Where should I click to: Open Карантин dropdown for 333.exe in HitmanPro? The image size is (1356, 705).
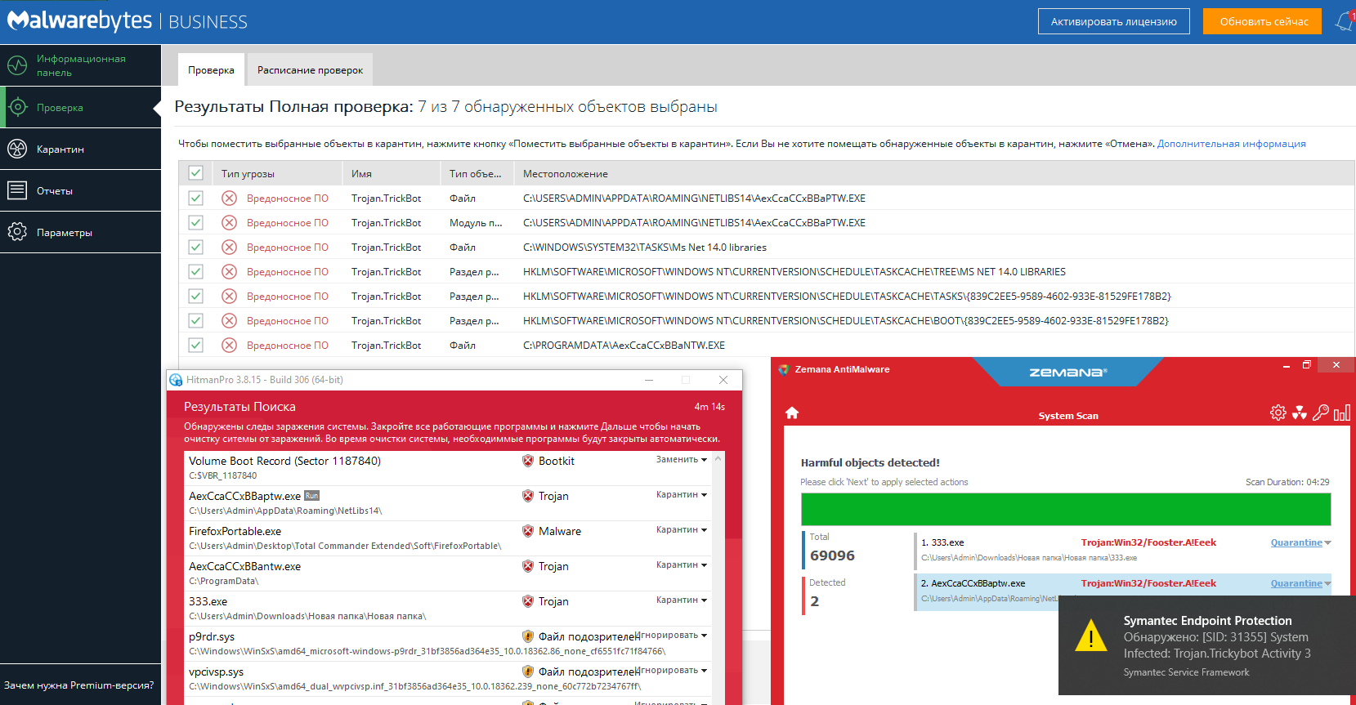pos(682,600)
